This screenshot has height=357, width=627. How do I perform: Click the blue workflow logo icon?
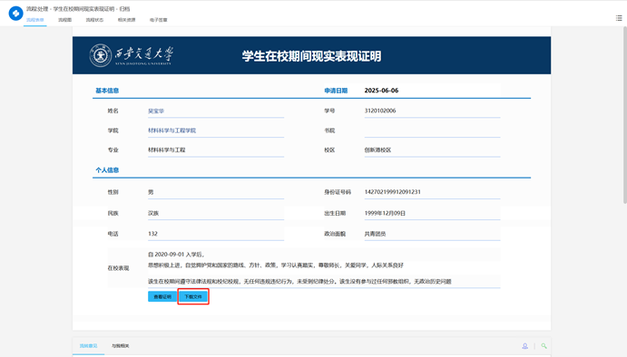point(15,14)
